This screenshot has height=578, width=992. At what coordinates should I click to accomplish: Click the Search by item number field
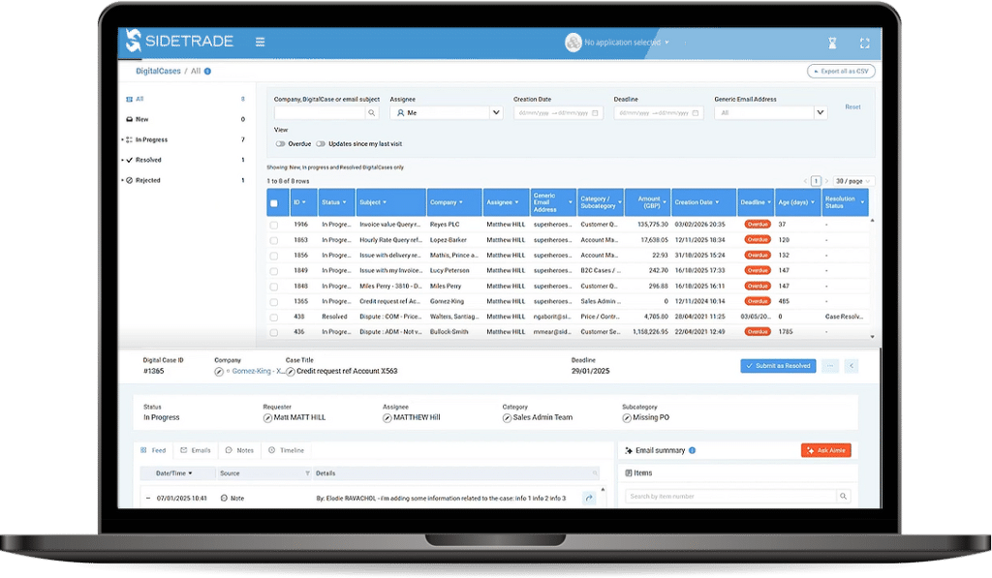(730, 496)
